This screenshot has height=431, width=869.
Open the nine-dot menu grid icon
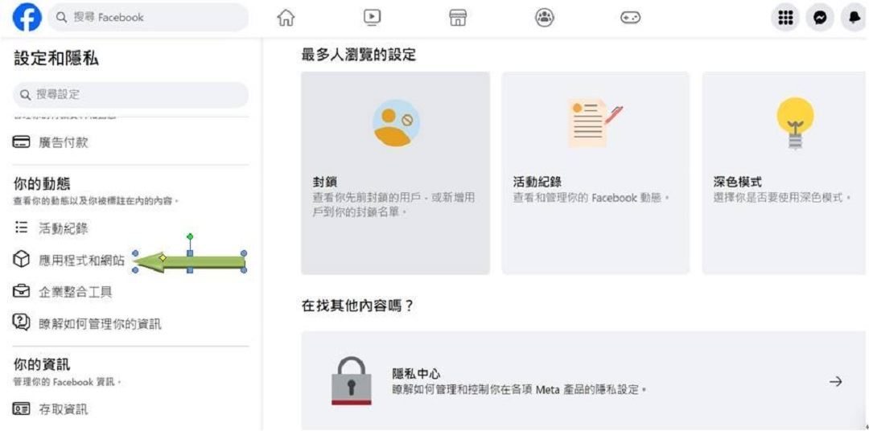[786, 18]
